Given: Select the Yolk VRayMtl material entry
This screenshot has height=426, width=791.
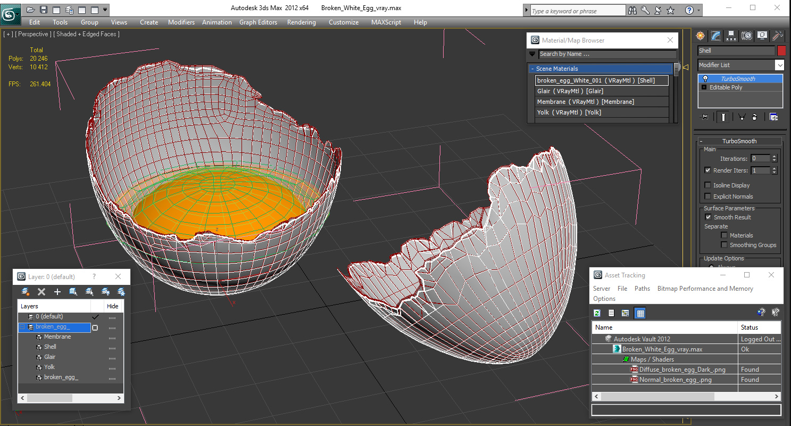Looking at the screenshot, I should [602, 112].
